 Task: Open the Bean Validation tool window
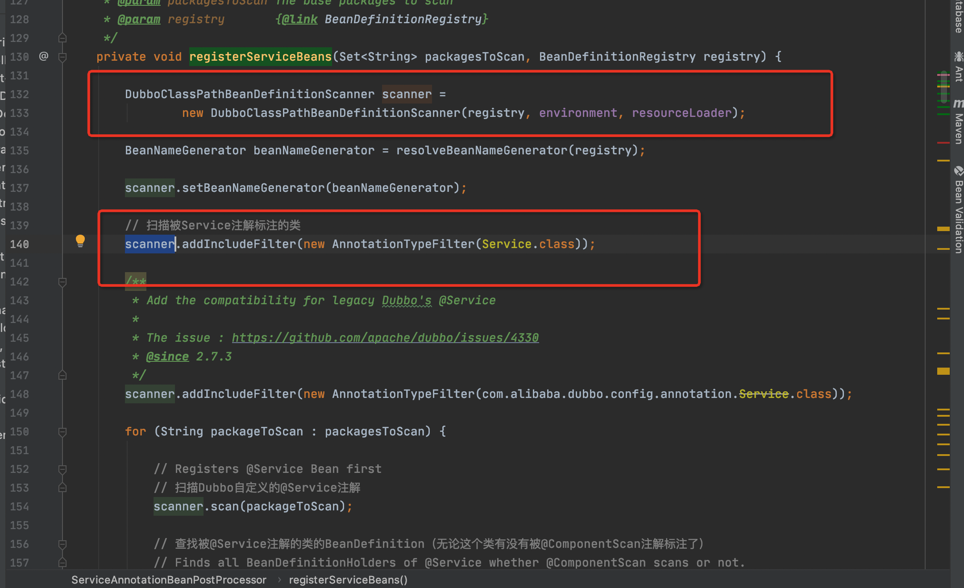pos(958,210)
